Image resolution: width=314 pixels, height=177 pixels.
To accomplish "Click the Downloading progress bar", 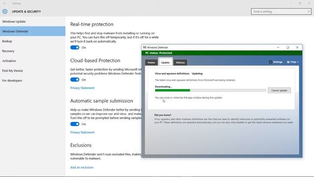I will click(x=210, y=90).
